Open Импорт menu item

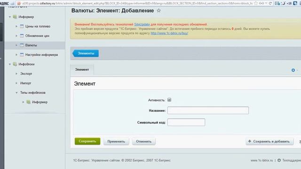click(x=25, y=83)
